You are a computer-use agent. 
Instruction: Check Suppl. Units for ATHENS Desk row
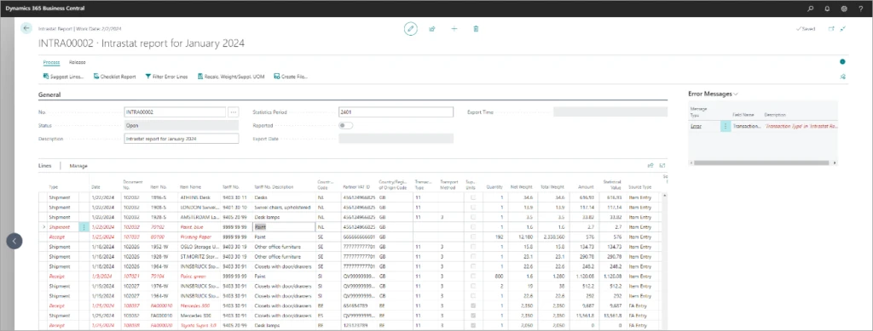point(472,197)
